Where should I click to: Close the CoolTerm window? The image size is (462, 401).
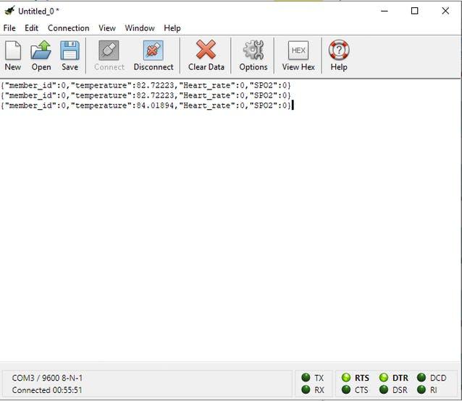[x=445, y=11]
